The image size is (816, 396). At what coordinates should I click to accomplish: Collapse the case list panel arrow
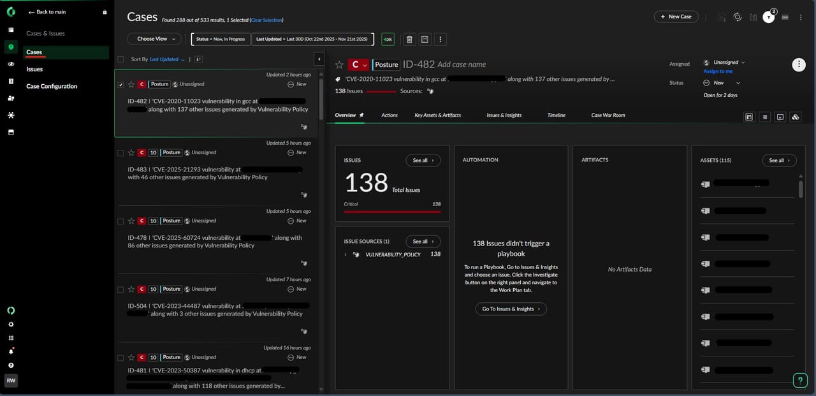319,59
